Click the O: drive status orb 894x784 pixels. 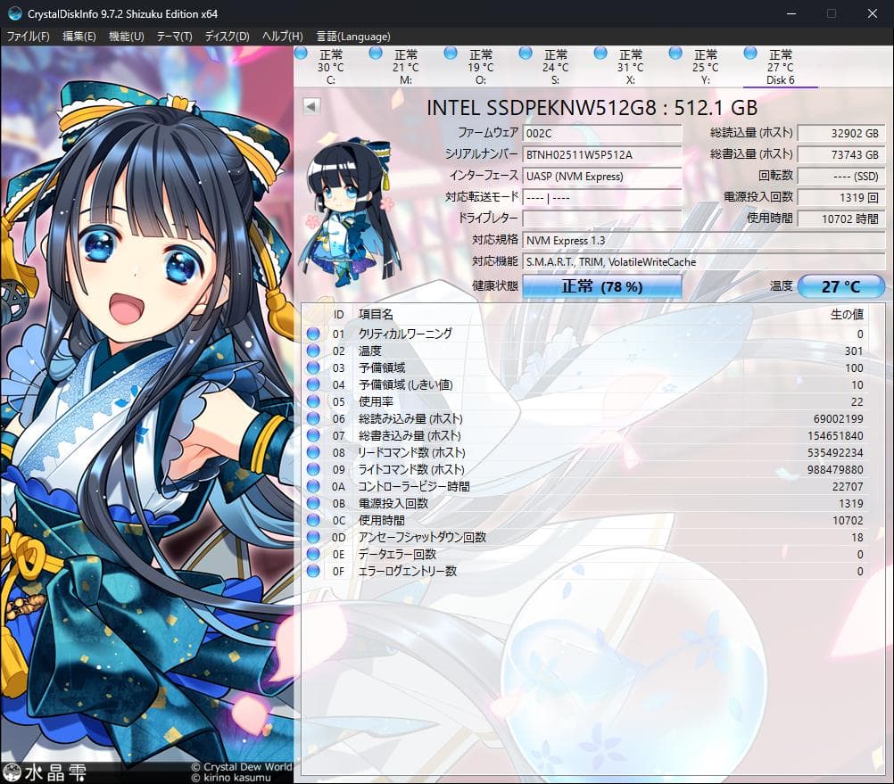[451, 54]
